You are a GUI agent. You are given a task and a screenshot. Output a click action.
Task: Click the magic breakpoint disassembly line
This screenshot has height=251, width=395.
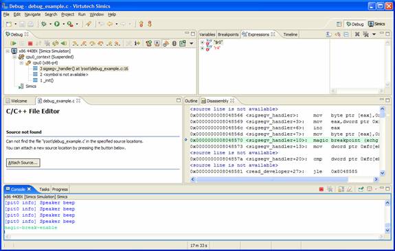[x=284, y=141]
